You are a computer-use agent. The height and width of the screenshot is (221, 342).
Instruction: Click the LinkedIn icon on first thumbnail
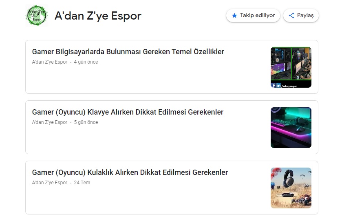pyautogui.click(x=278, y=85)
